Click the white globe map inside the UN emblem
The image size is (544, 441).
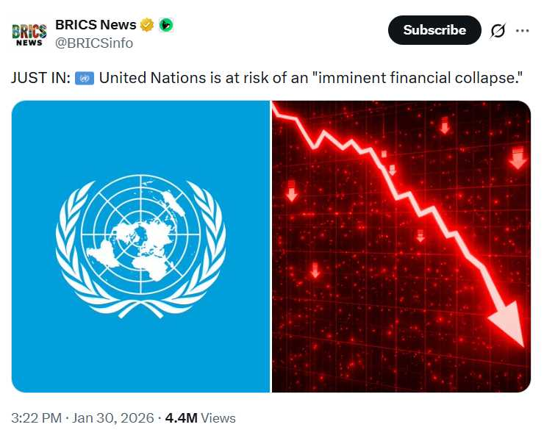coord(140,235)
